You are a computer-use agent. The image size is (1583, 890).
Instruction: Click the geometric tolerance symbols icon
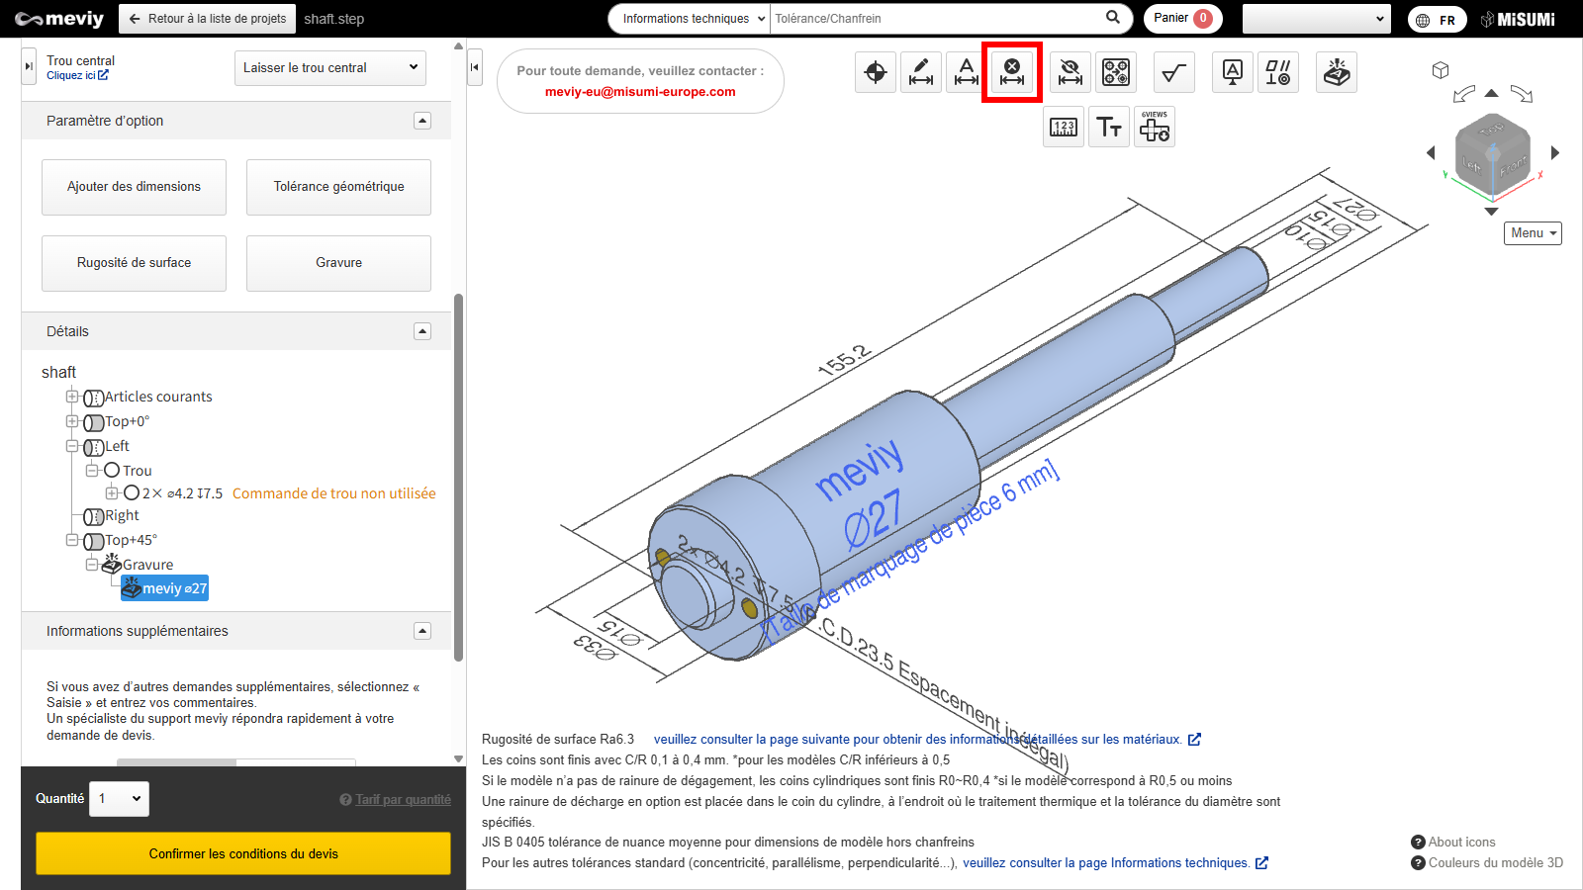(x=1277, y=72)
